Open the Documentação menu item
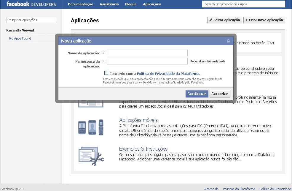Image resolution: width=292 pixels, height=191 pixels. click(x=80, y=4)
